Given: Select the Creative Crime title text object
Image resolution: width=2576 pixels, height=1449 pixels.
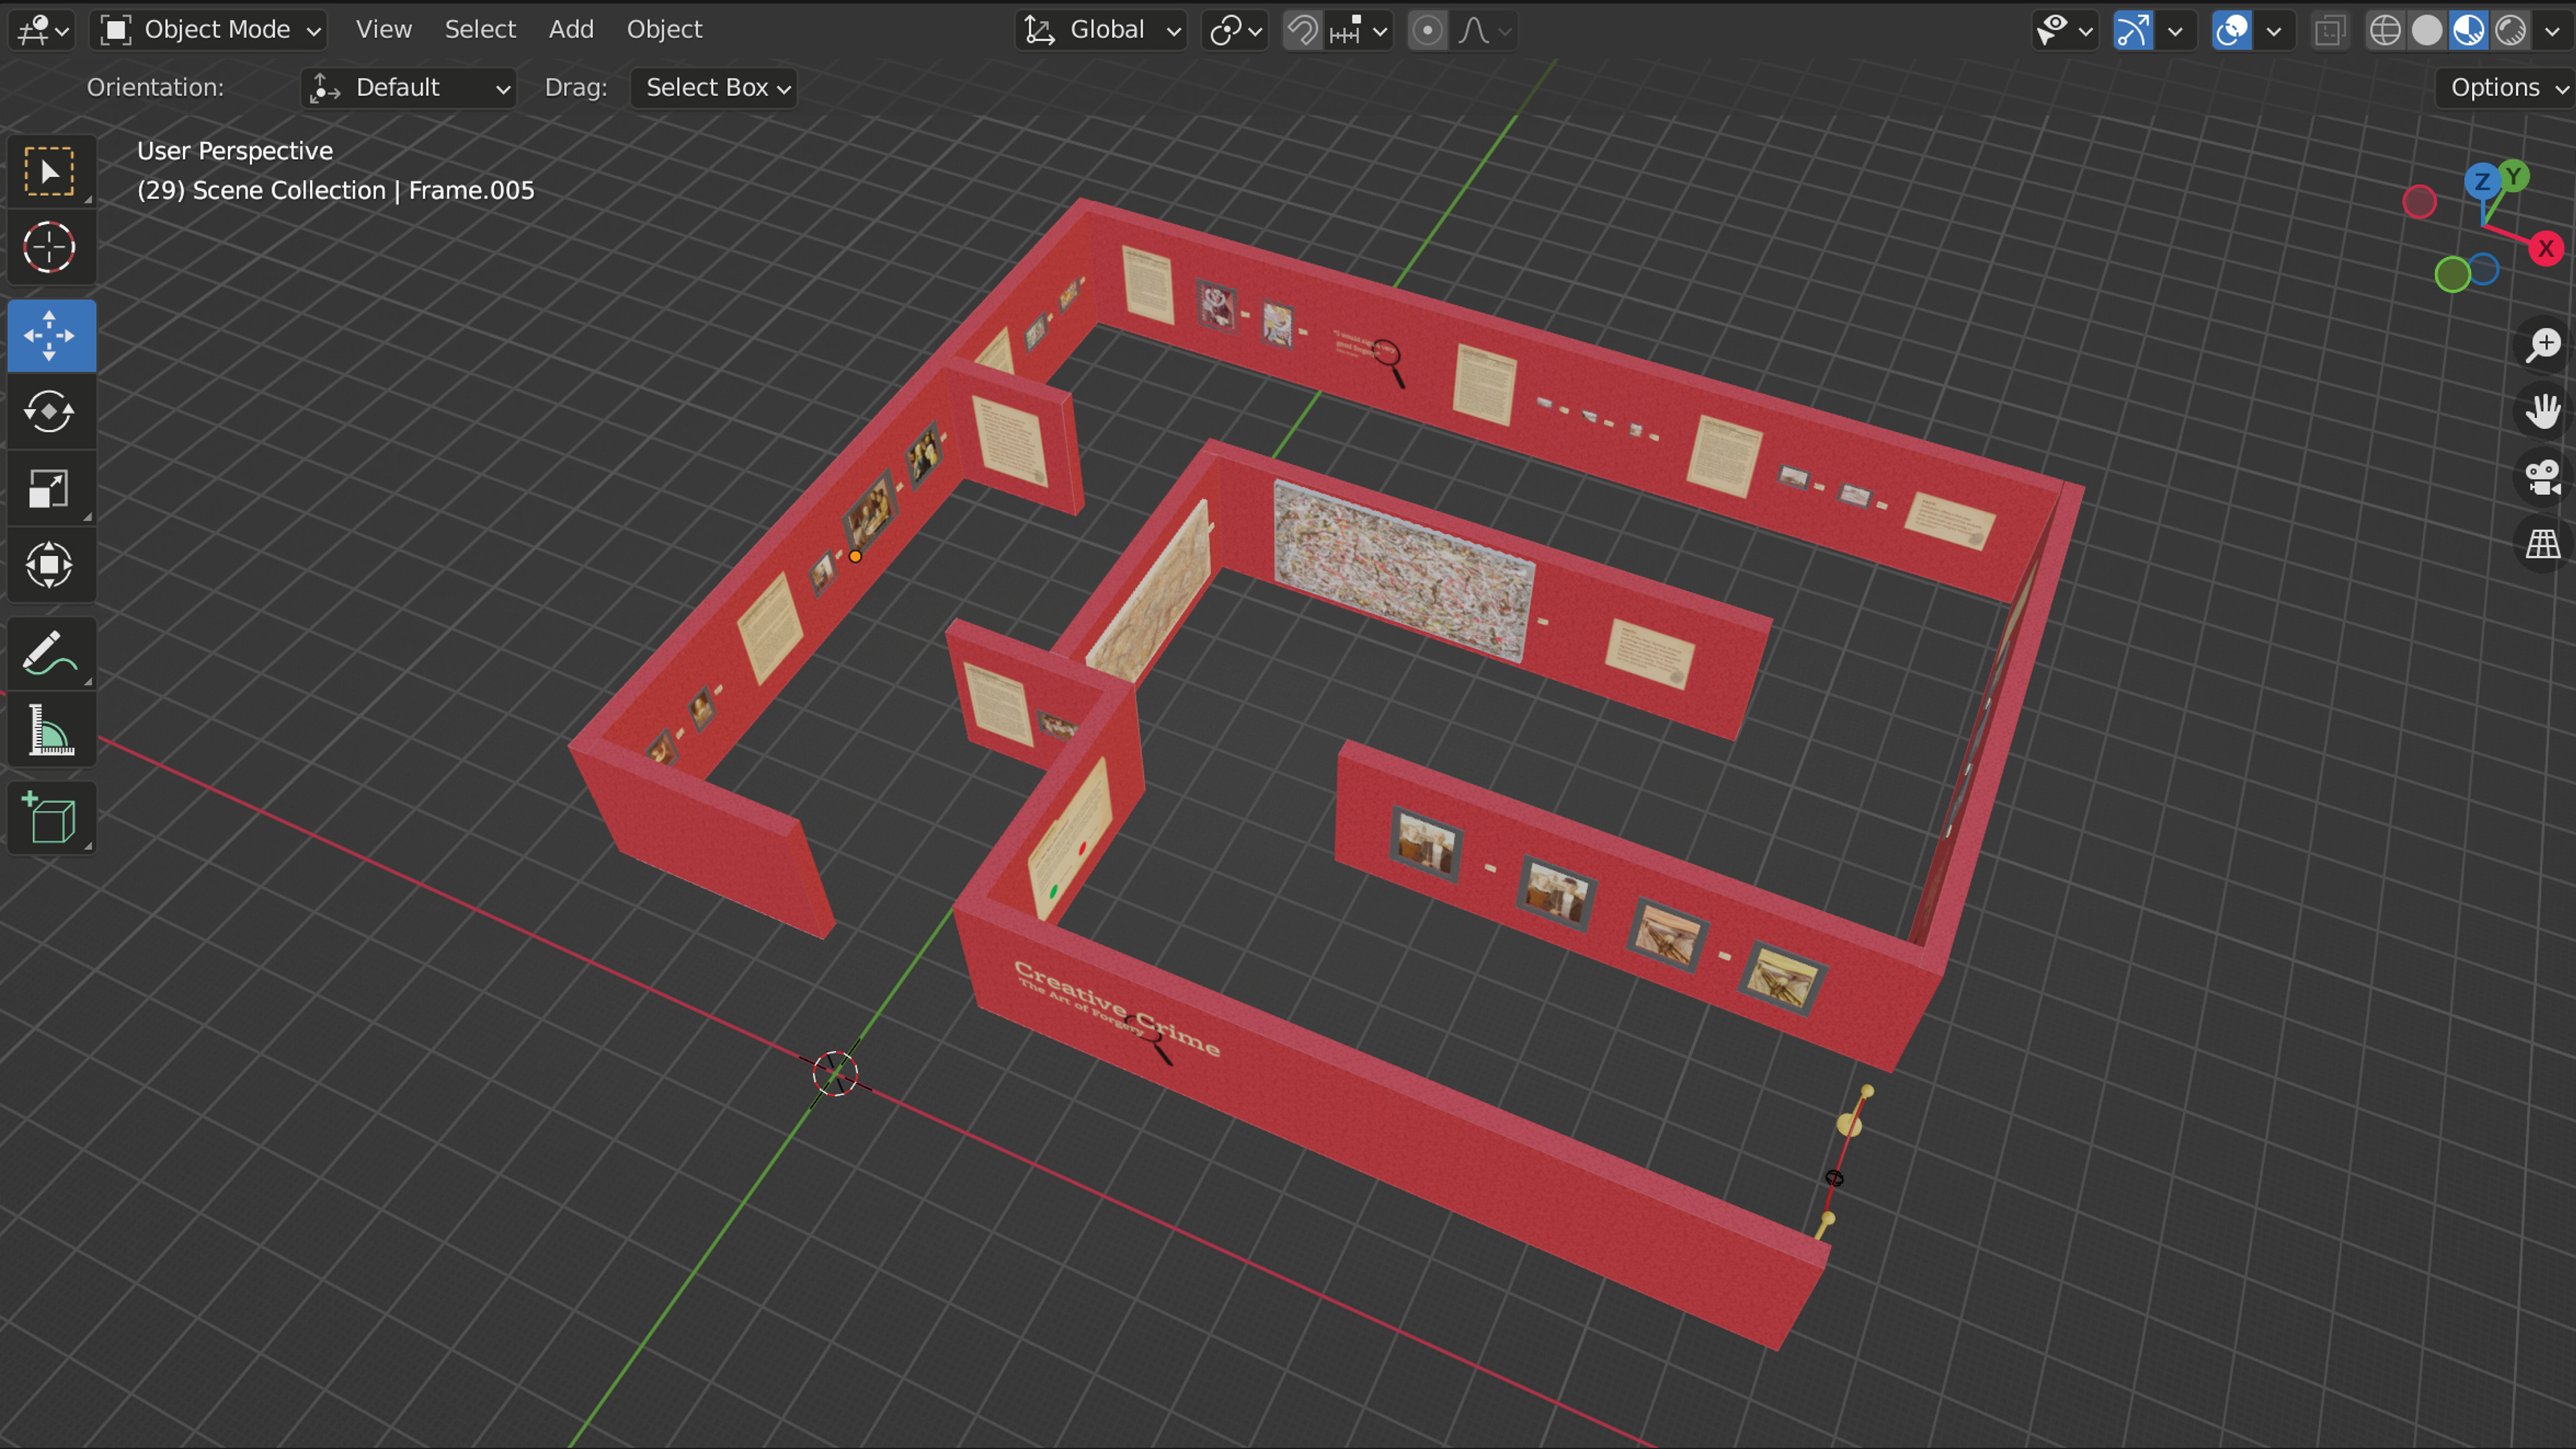Looking at the screenshot, I should 1117,1009.
